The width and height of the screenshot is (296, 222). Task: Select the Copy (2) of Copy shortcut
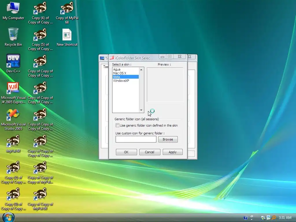tap(13, 173)
